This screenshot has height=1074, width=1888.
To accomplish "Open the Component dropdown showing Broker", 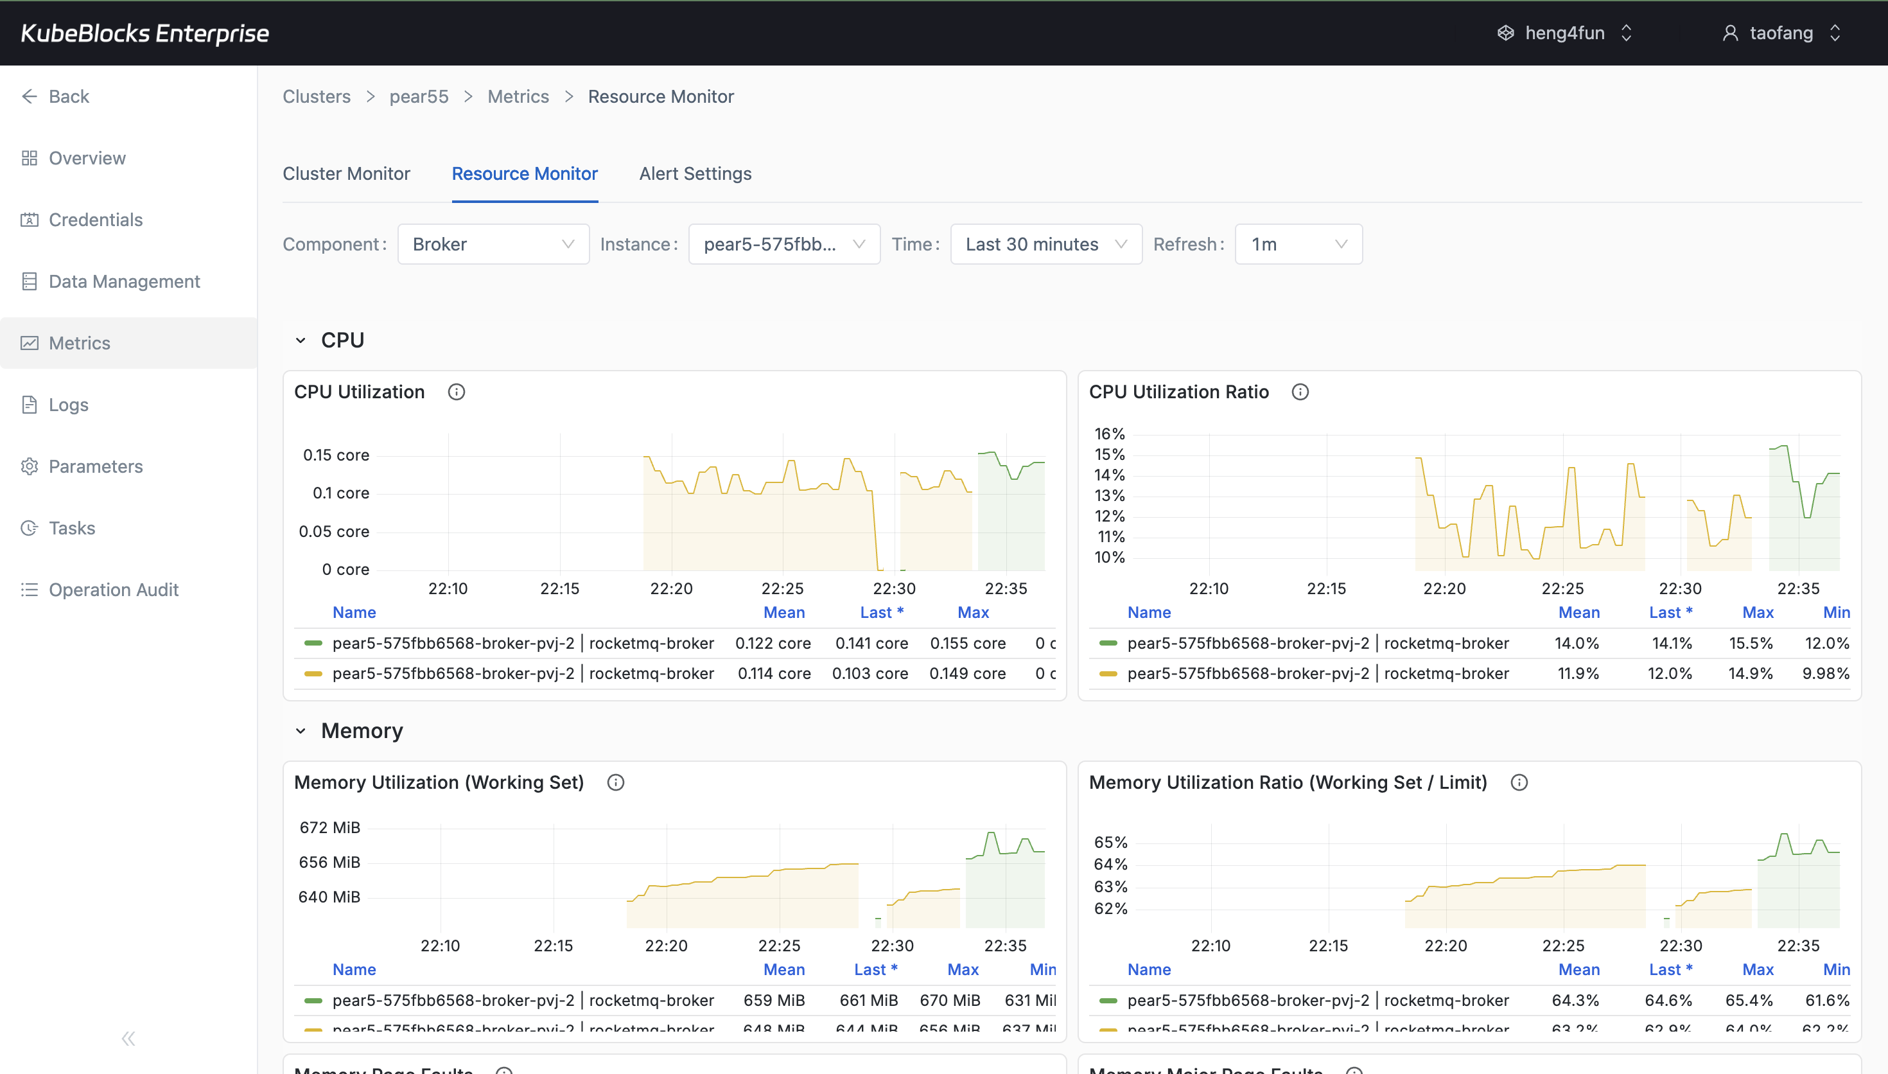I will [493, 243].
